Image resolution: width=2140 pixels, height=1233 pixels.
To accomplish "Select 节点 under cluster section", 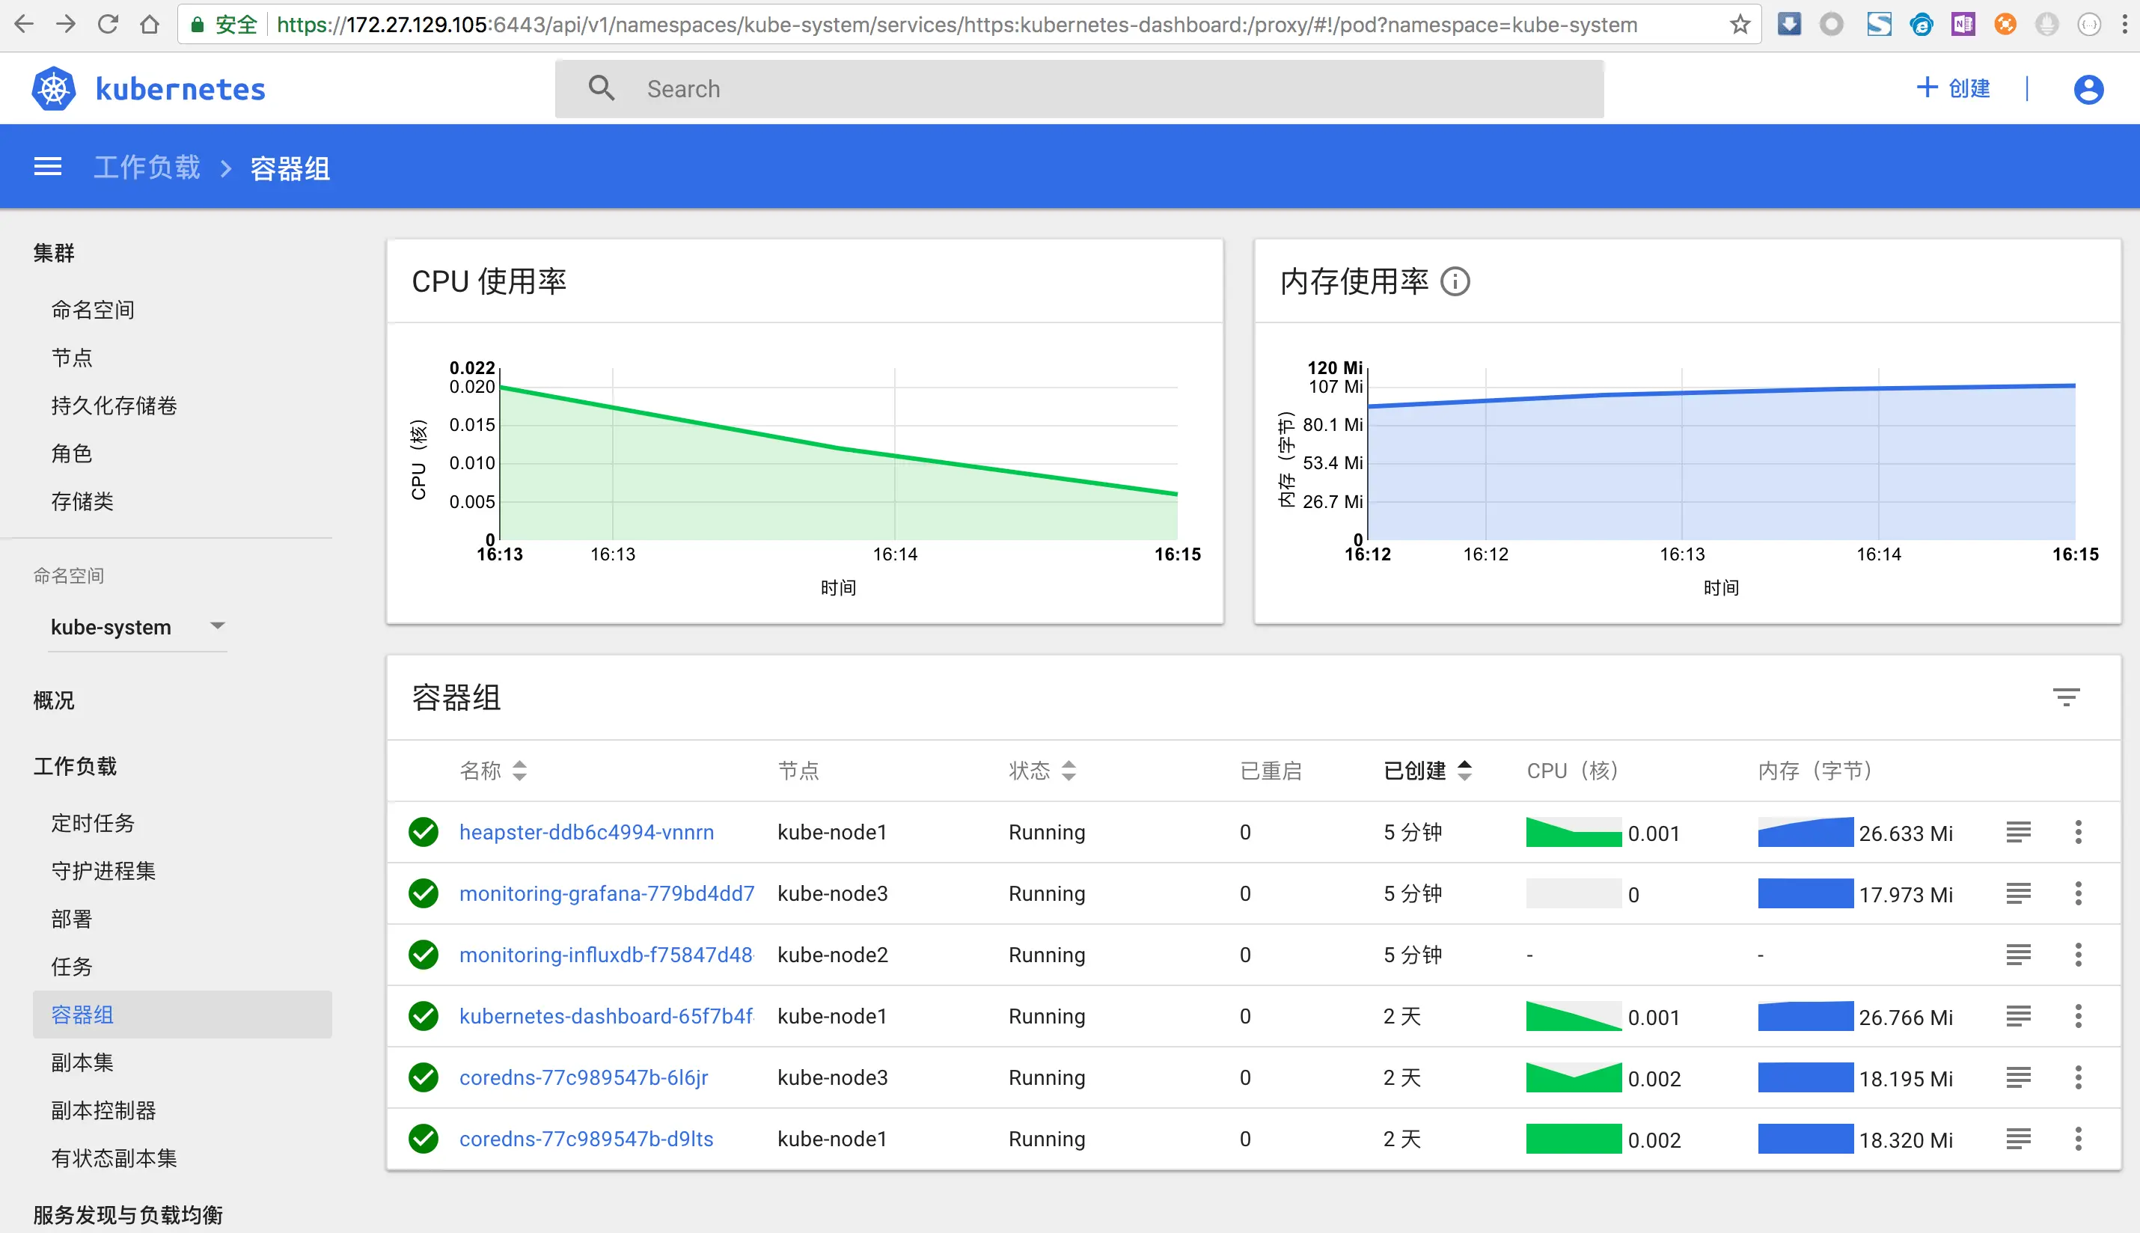I will coord(71,358).
